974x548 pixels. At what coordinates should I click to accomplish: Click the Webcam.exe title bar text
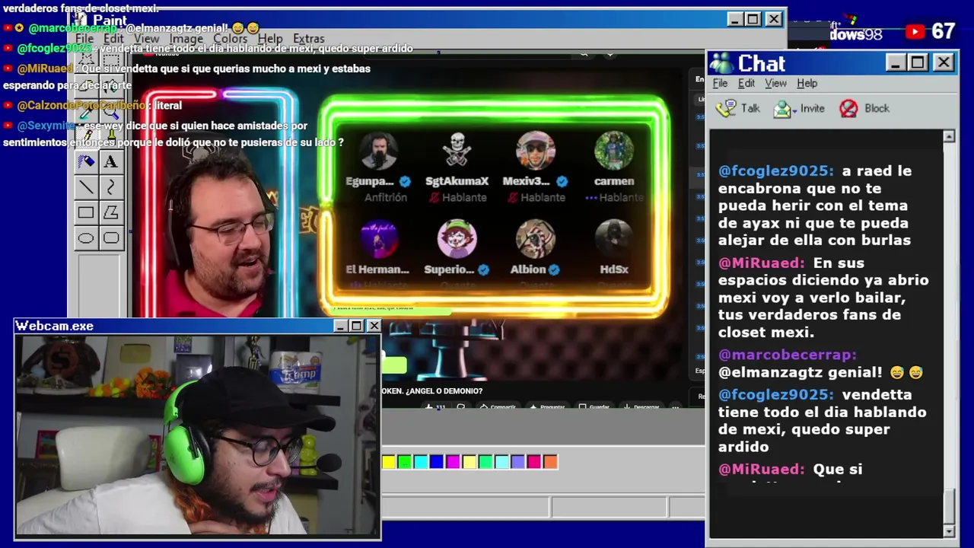pos(55,326)
